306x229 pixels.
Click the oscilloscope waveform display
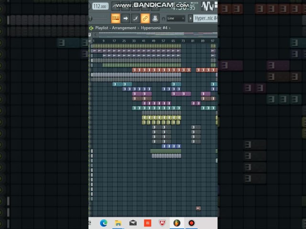tap(207, 6)
